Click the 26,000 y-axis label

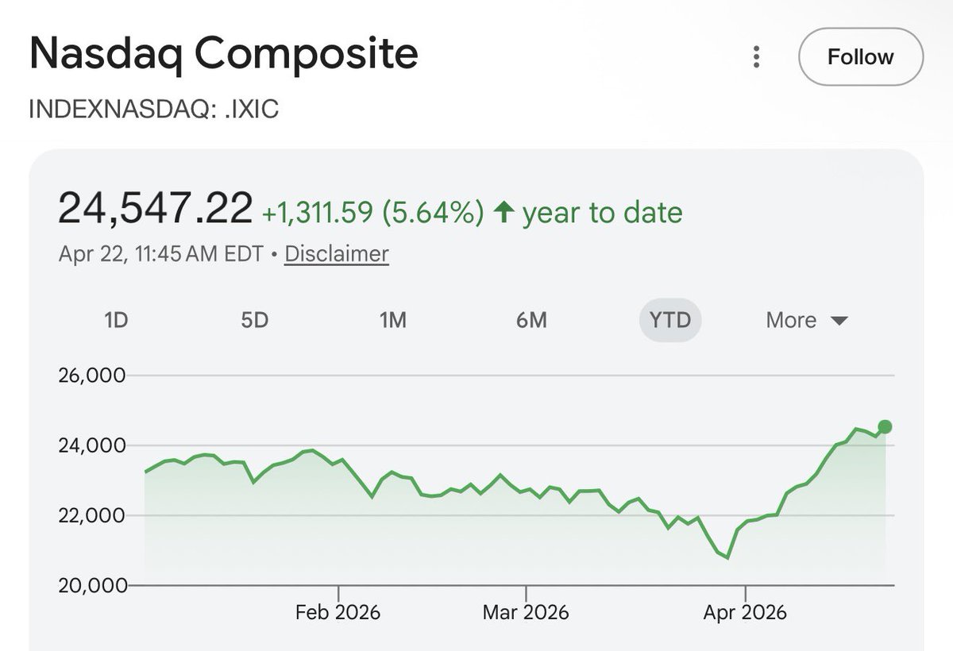click(92, 375)
